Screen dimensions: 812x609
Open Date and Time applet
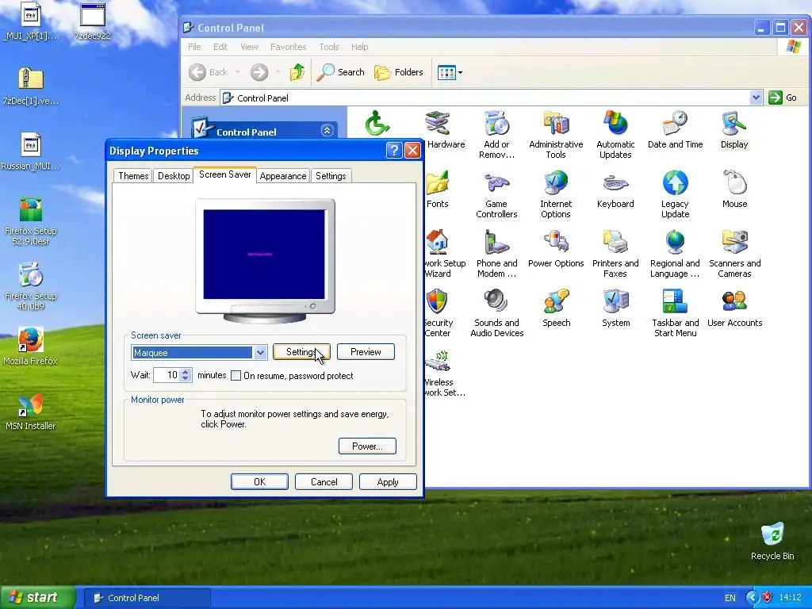[675, 129]
